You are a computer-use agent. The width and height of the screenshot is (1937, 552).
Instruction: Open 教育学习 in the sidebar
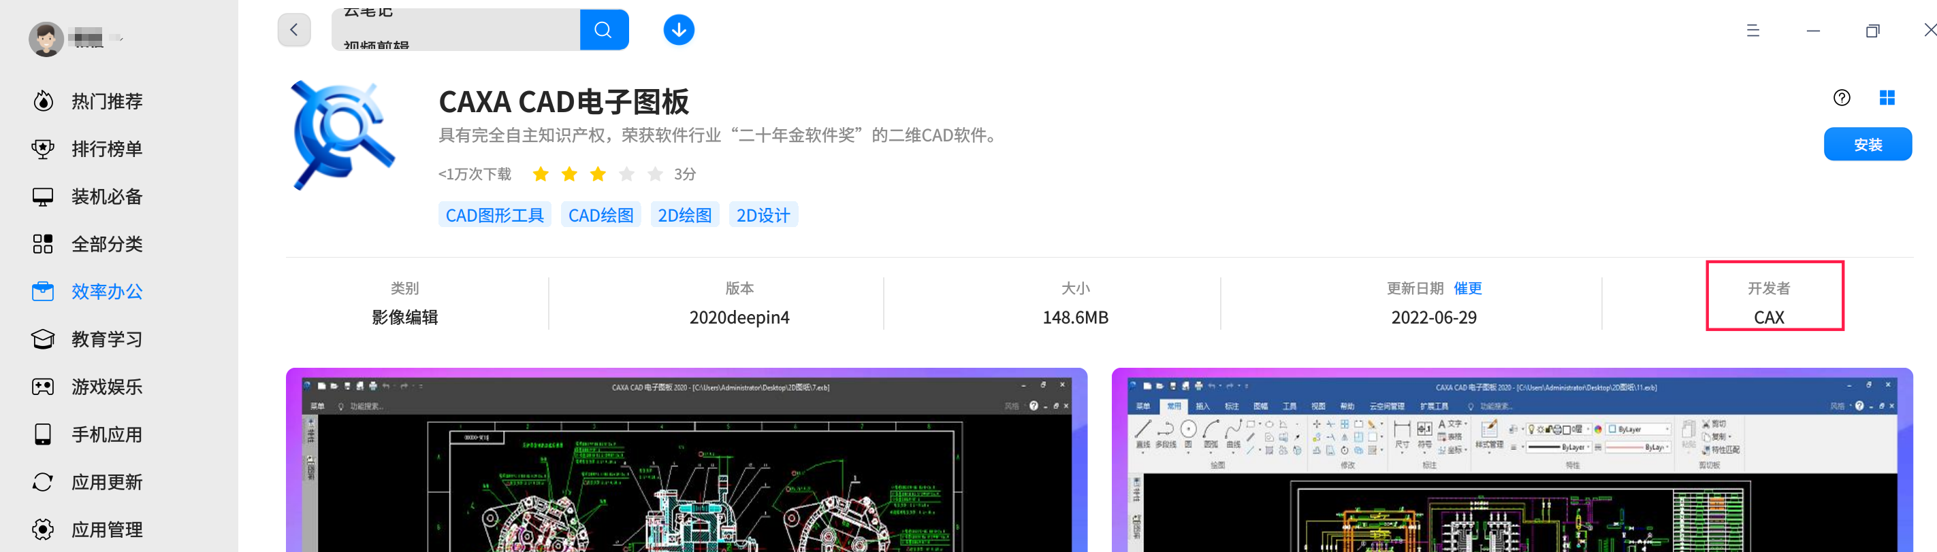coord(88,339)
